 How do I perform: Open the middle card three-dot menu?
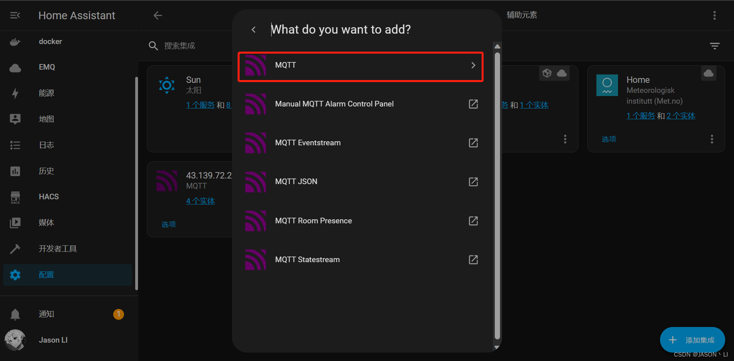tap(565, 139)
